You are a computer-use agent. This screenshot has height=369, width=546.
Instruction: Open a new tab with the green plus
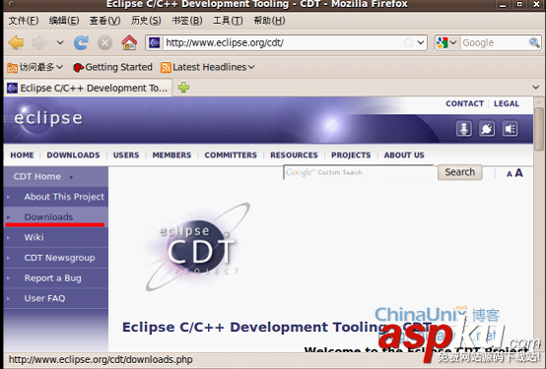(183, 88)
